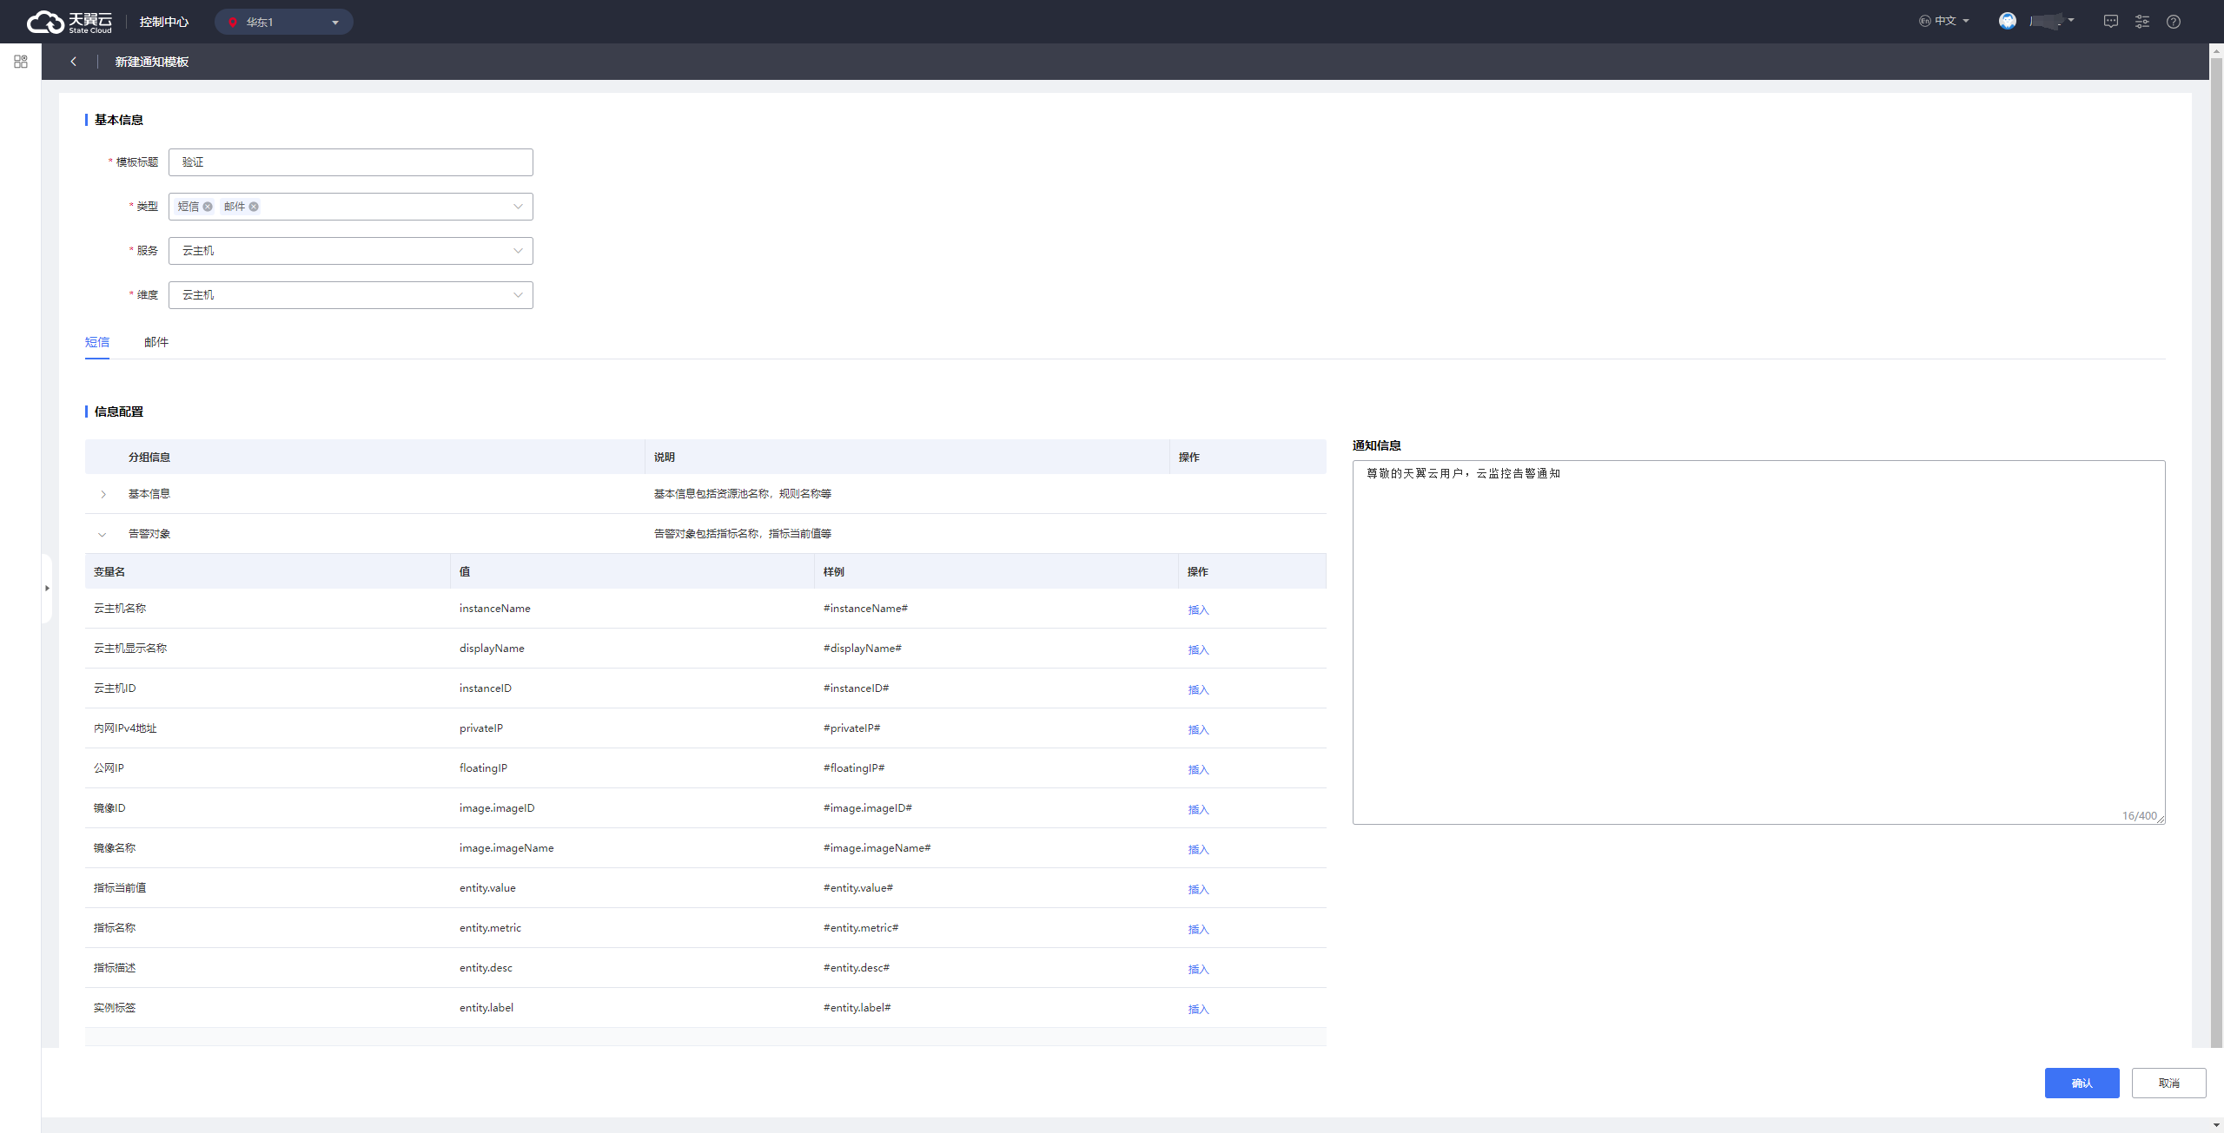Open the 类型 multi-select dropdown

click(x=351, y=207)
